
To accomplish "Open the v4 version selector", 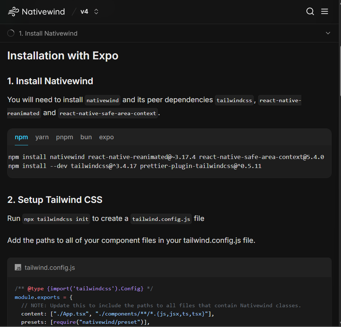I will [x=89, y=12].
